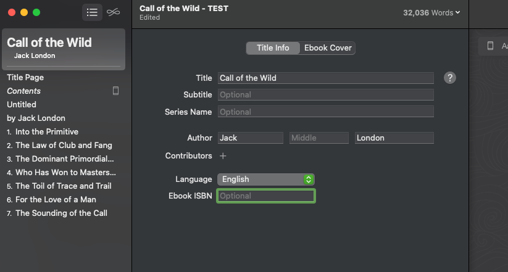Click the green full-screen window button

(36, 12)
